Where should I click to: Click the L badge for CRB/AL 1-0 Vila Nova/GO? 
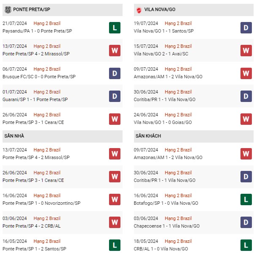[246, 245]
